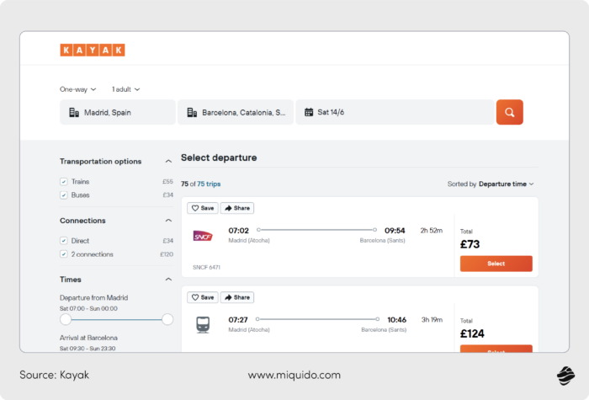Click the Madrid, Spain origin field
Screen dimensions: 589x400
pyautogui.click(x=118, y=112)
